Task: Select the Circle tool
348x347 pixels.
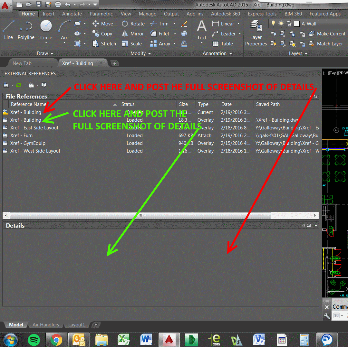Action: click(46, 30)
